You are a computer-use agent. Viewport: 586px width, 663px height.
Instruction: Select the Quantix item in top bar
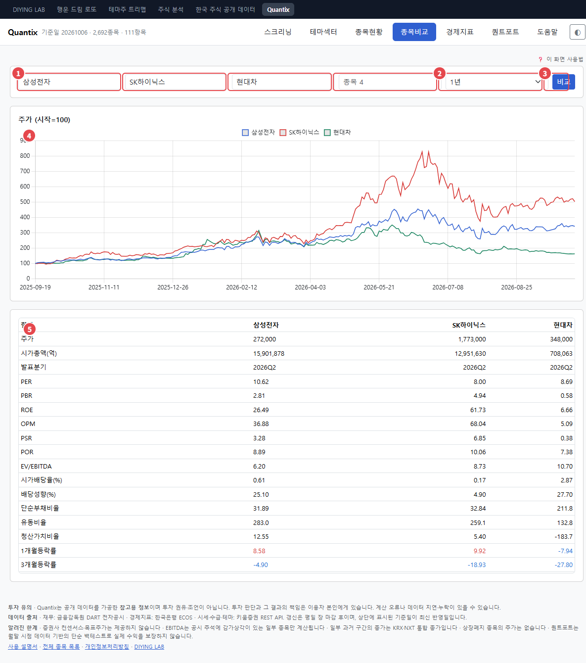(278, 9)
